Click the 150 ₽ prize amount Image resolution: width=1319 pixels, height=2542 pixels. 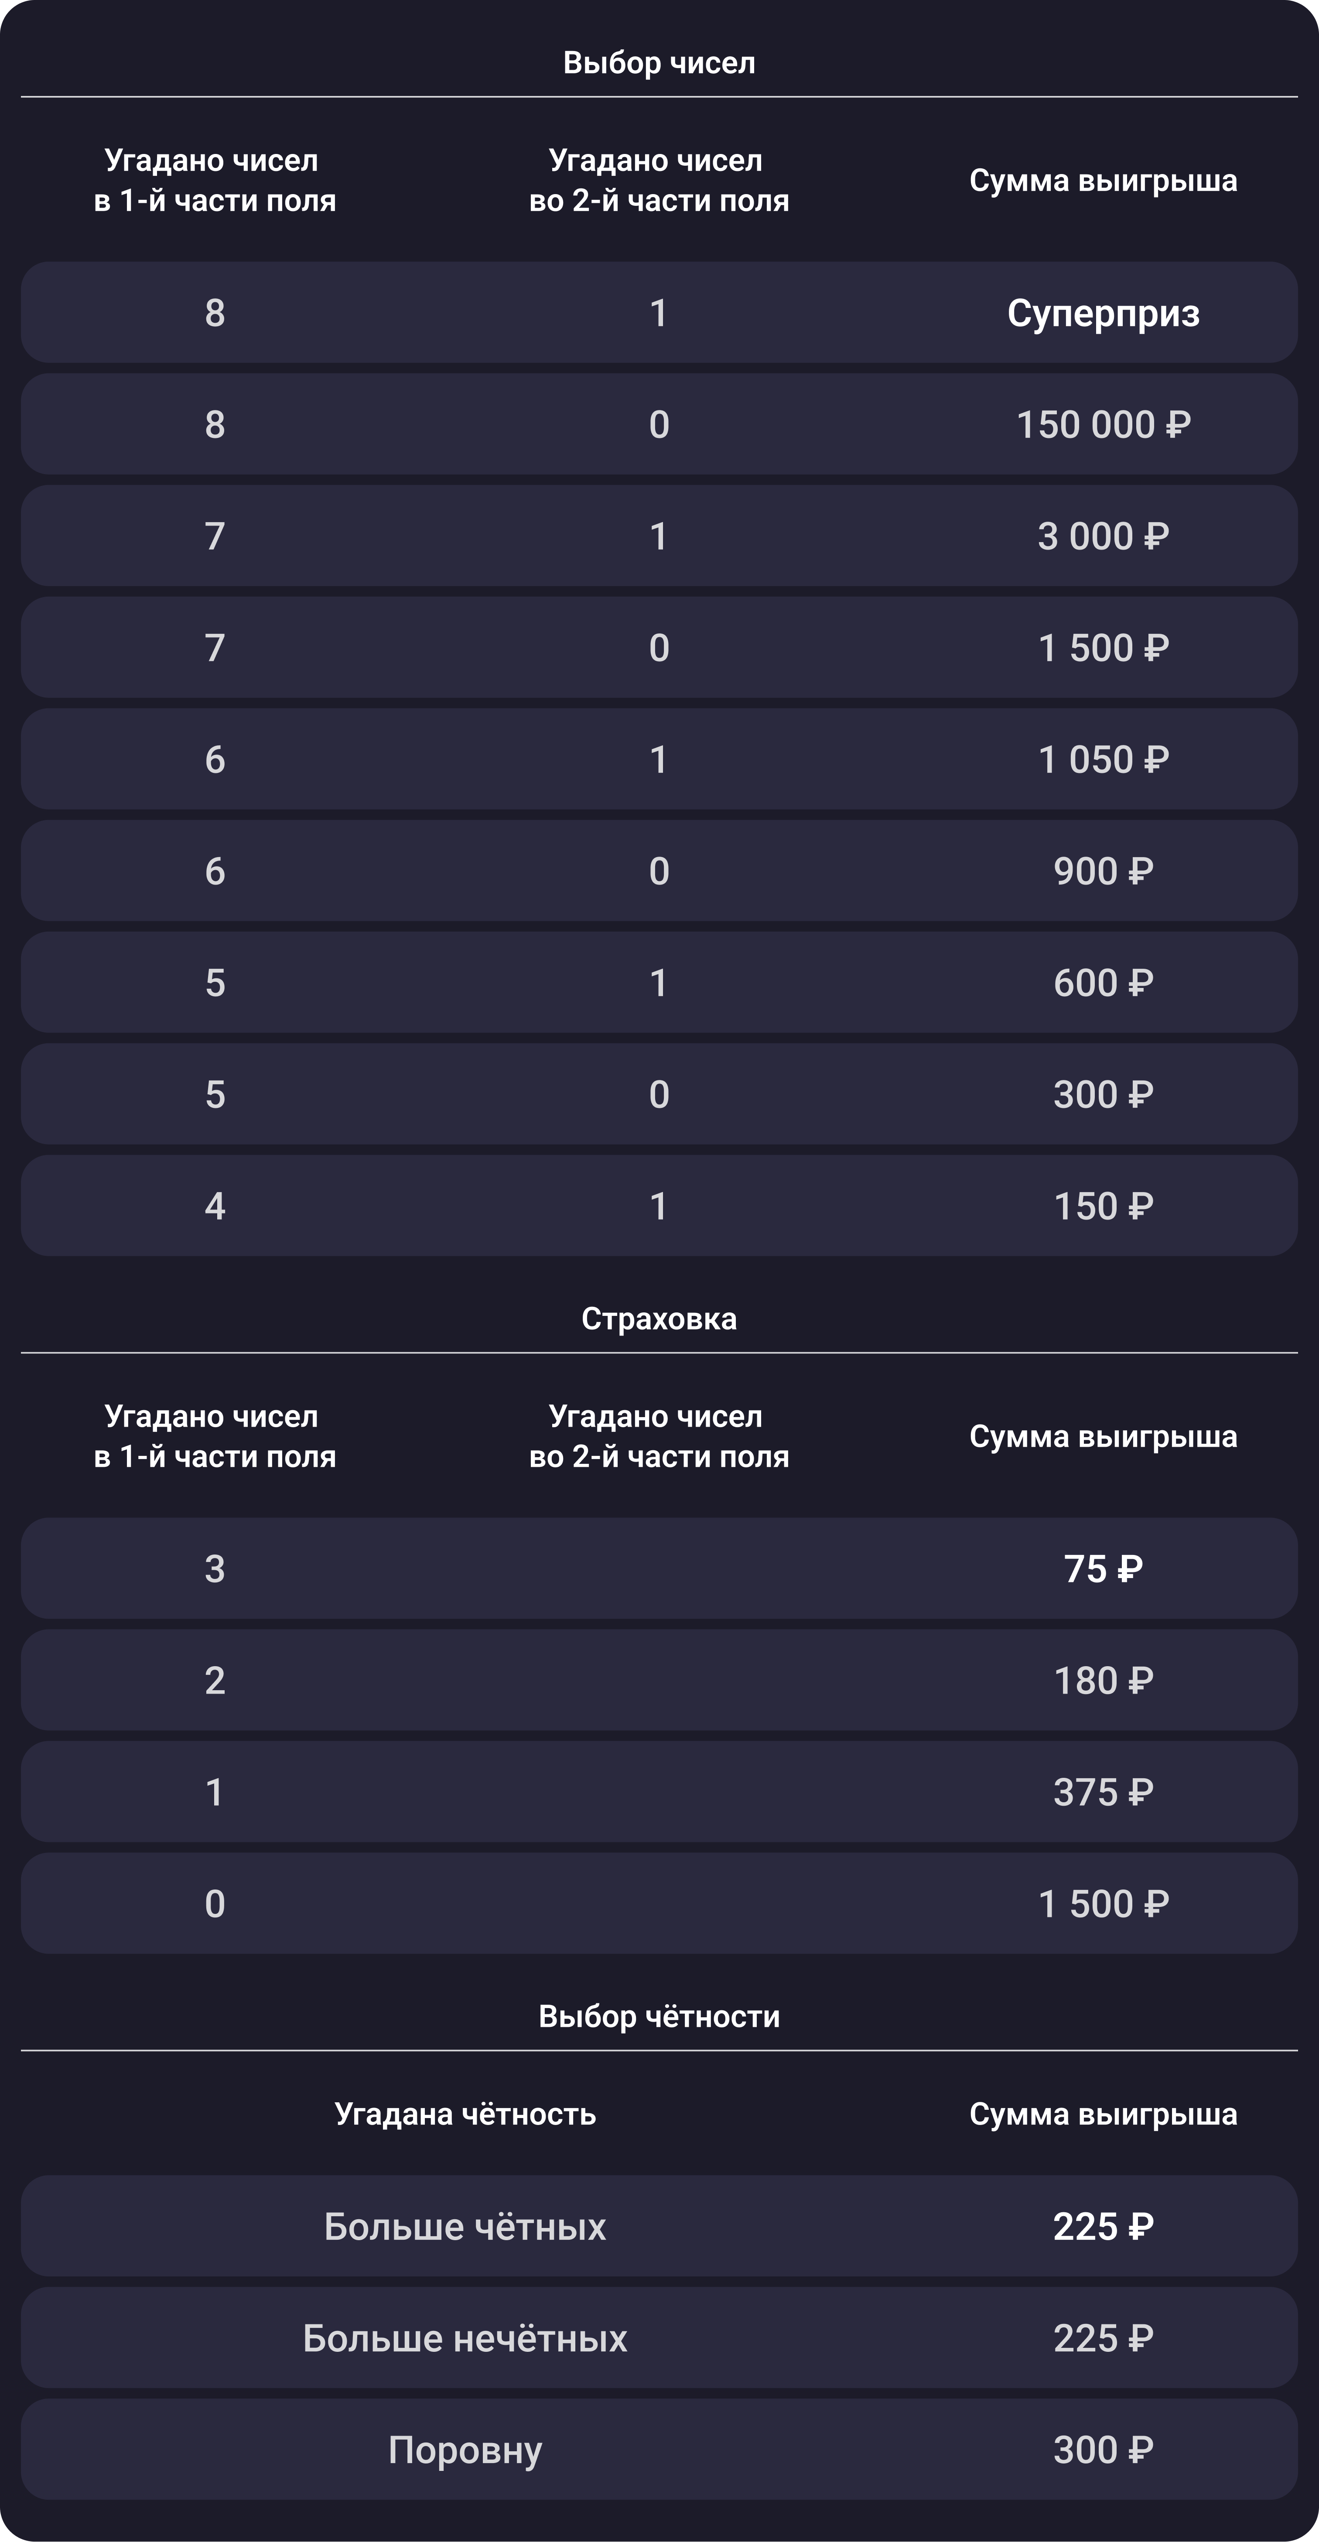point(1103,1206)
